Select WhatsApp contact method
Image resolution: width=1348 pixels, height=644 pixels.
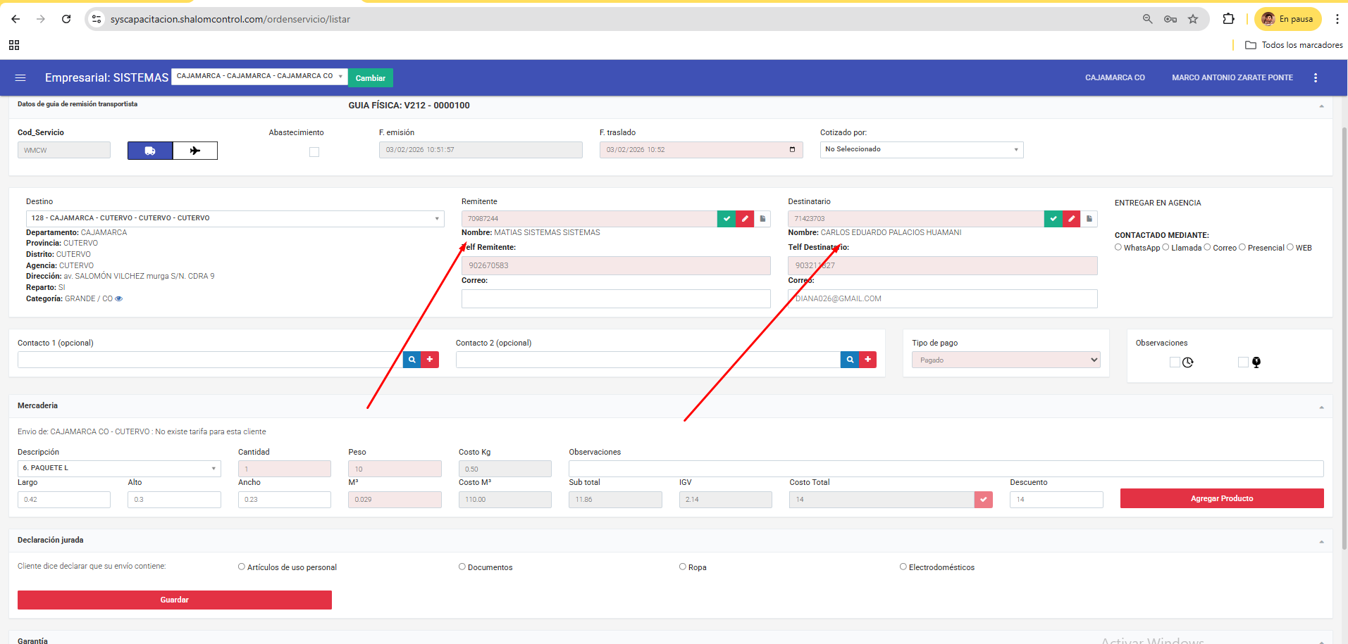tap(1118, 248)
